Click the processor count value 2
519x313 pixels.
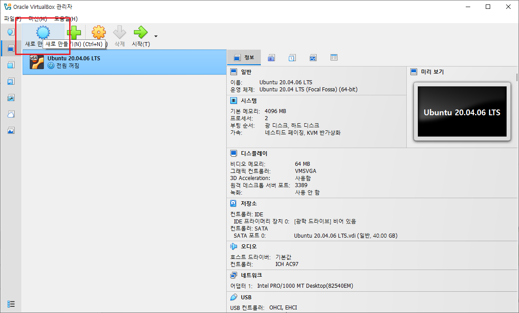click(267, 118)
